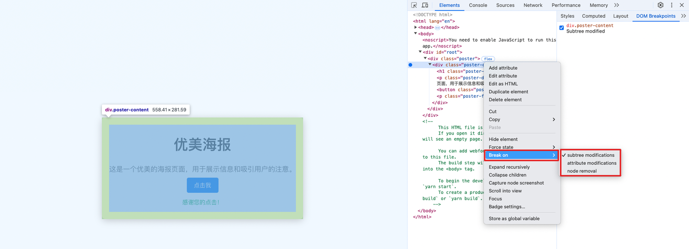Activate the inspect element picker icon
Image resolution: width=689 pixels, height=249 pixels.
[414, 5]
